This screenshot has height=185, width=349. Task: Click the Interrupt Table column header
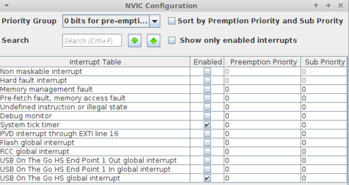click(95, 62)
